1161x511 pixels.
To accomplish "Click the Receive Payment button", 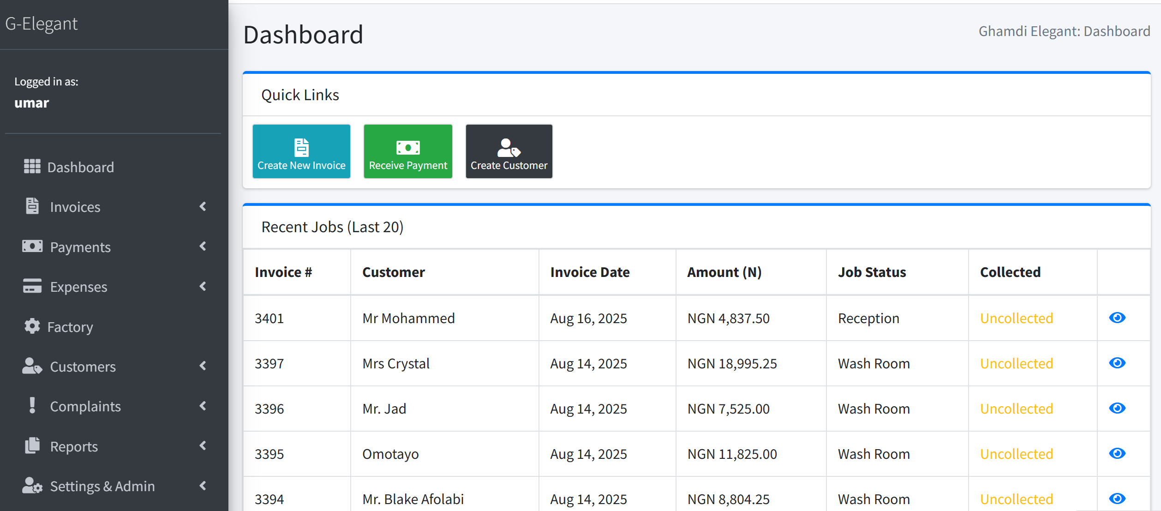I will coord(408,151).
